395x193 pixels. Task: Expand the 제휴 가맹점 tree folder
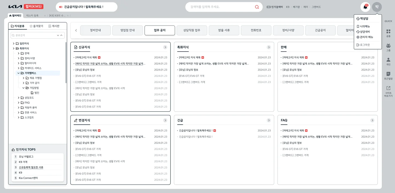pyautogui.click(x=23, y=78)
